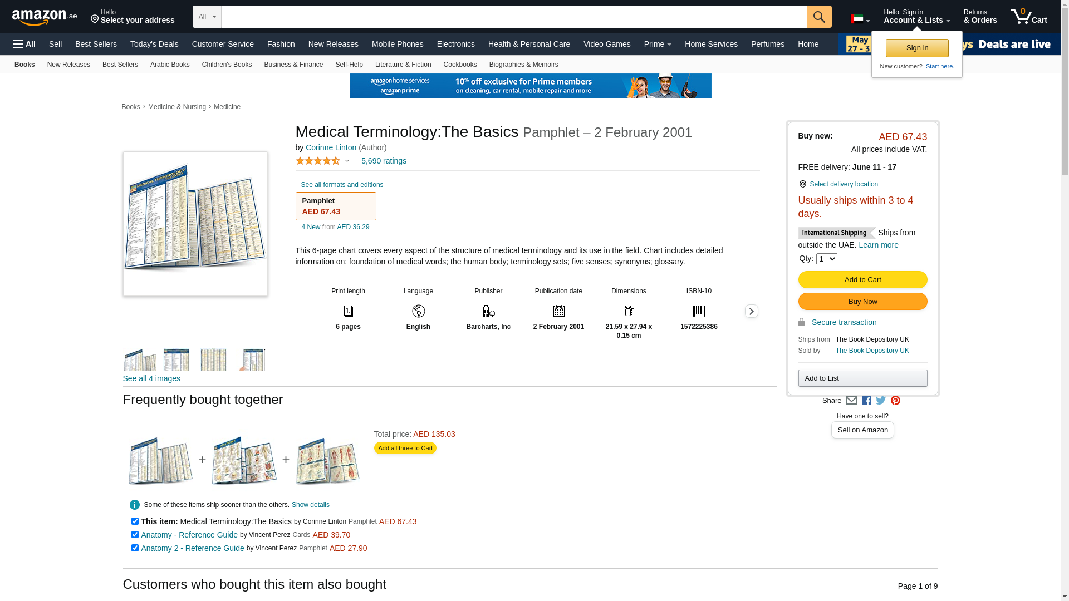Share on Pinterest icon
The height and width of the screenshot is (601, 1069).
[895, 401]
